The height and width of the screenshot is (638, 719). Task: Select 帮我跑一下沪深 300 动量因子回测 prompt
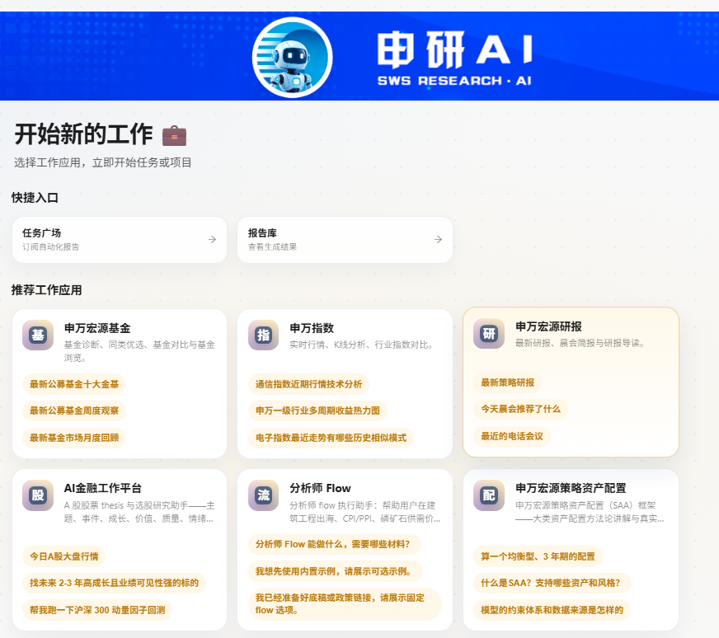pyautogui.click(x=97, y=610)
